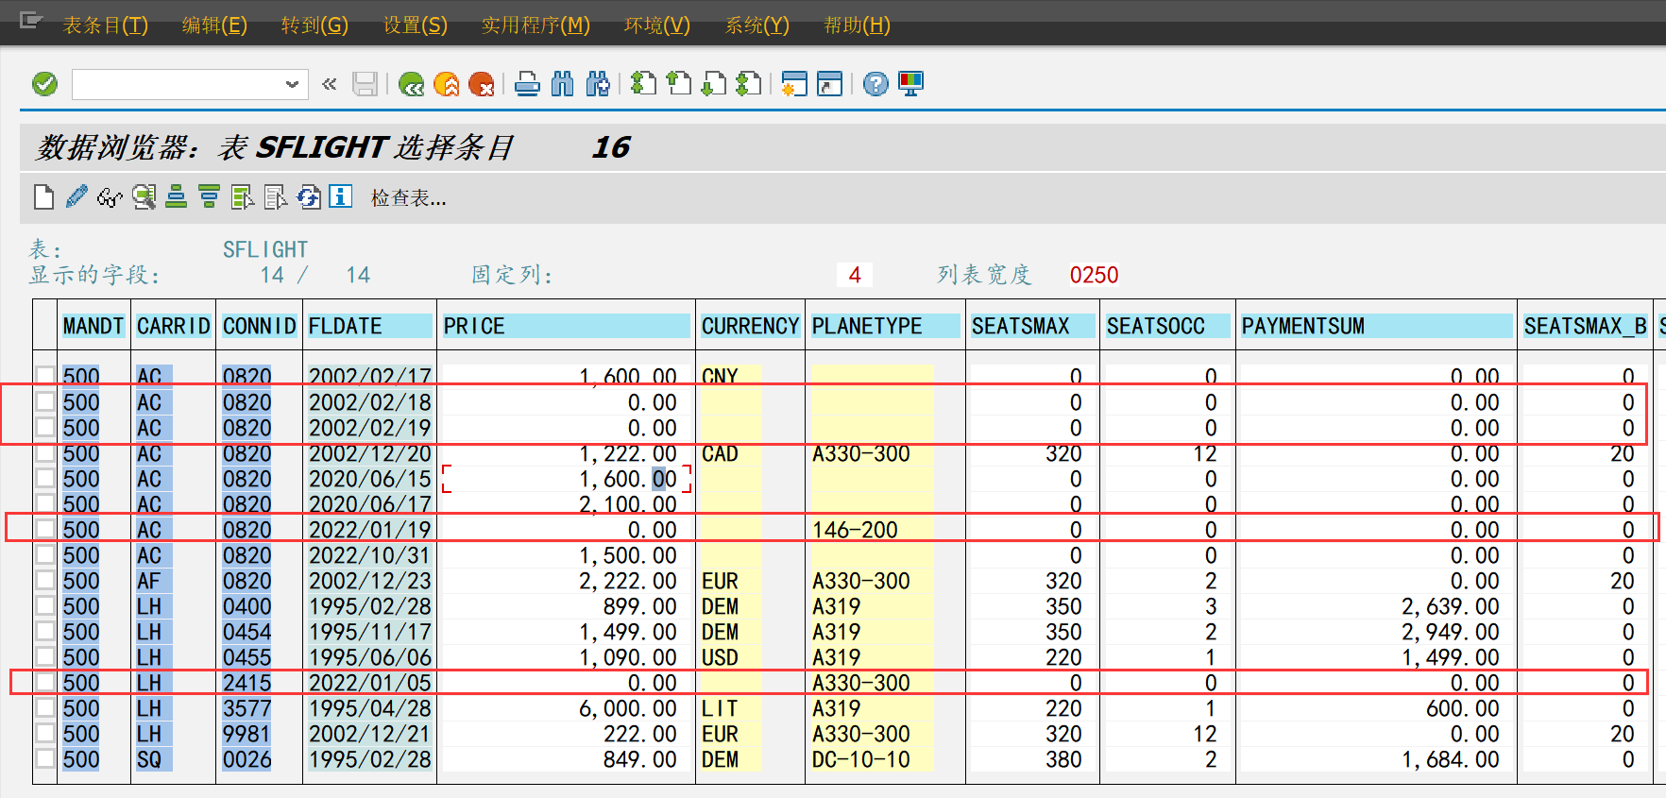Image resolution: width=1666 pixels, height=798 pixels.
Task: Tick the checkbox for row FLDATE 2002/02/19
Action: 45,427
